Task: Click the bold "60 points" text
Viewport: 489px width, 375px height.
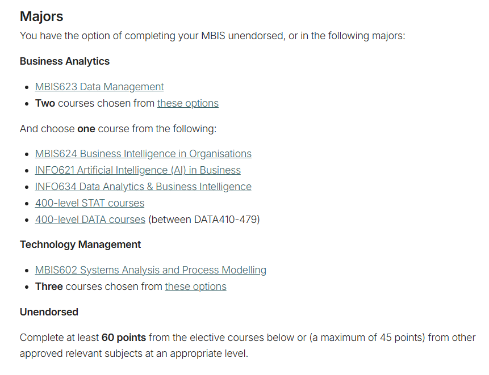Action: [124, 338]
